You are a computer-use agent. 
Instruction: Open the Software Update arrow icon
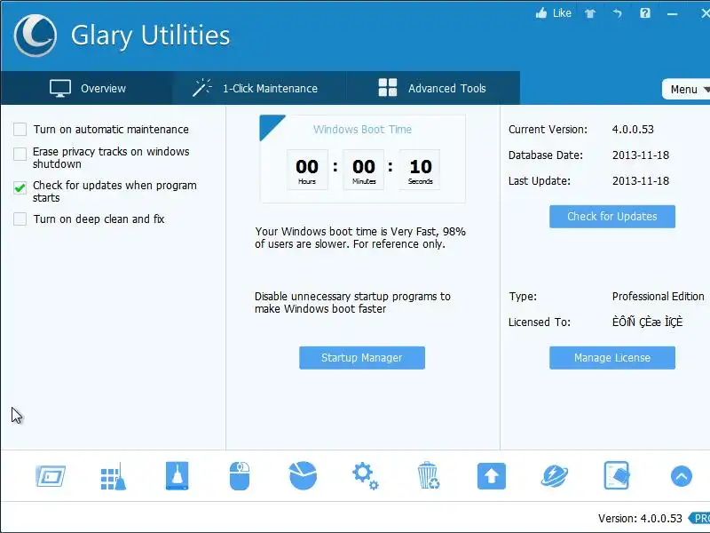coord(492,476)
